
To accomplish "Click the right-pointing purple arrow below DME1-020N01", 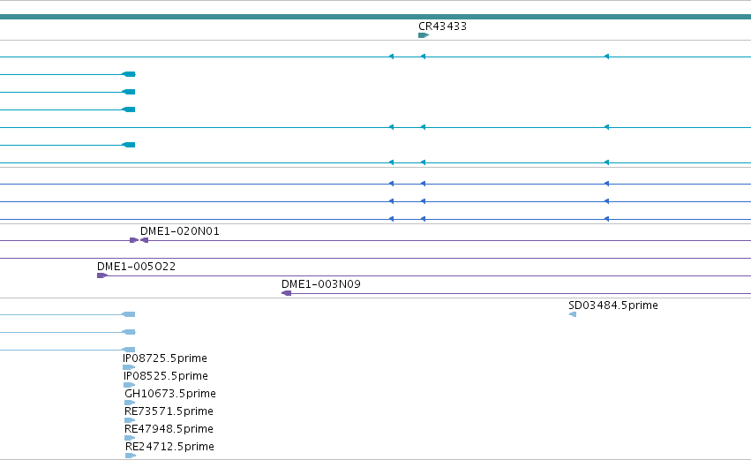I will pos(134,240).
